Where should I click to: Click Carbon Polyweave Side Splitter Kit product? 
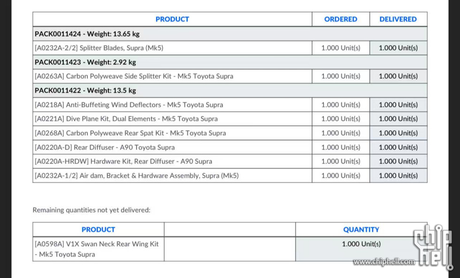pyautogui.click(x=134, y=76)
